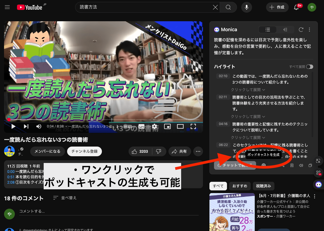Image resolution: width=324 pixels, height=231 pixels.
Task: Generate a podcast from the summary
Action: 264,165
